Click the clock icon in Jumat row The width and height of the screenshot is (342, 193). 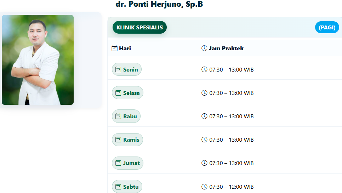204,163
